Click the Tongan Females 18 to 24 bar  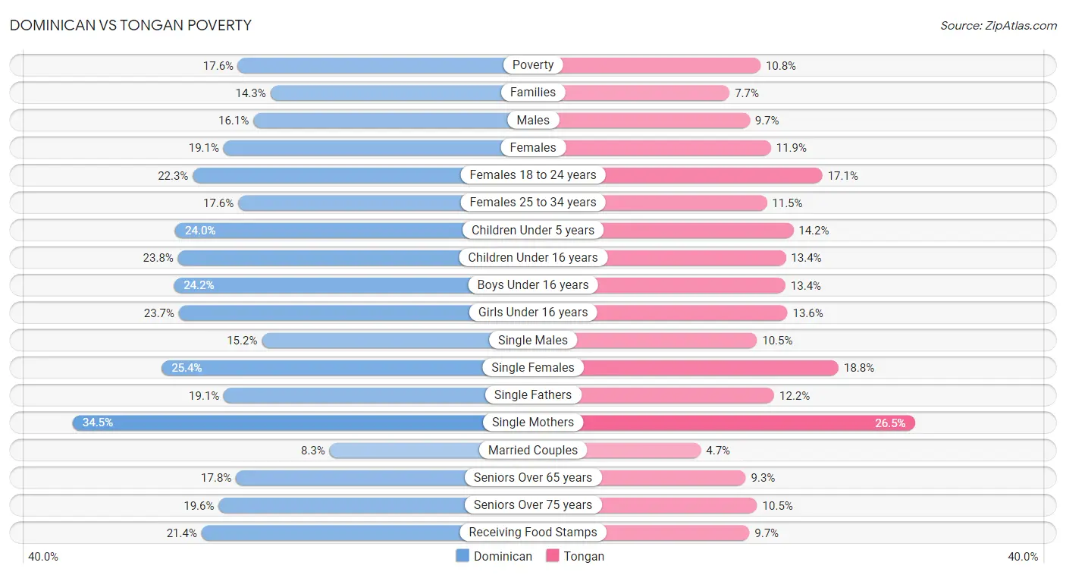point(677,175)
